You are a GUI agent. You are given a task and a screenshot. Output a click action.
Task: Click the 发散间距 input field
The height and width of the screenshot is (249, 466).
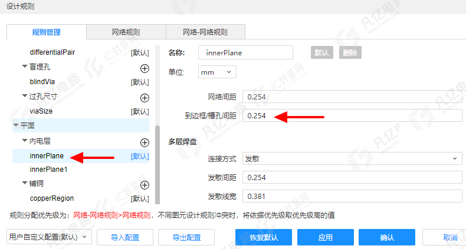352,177
